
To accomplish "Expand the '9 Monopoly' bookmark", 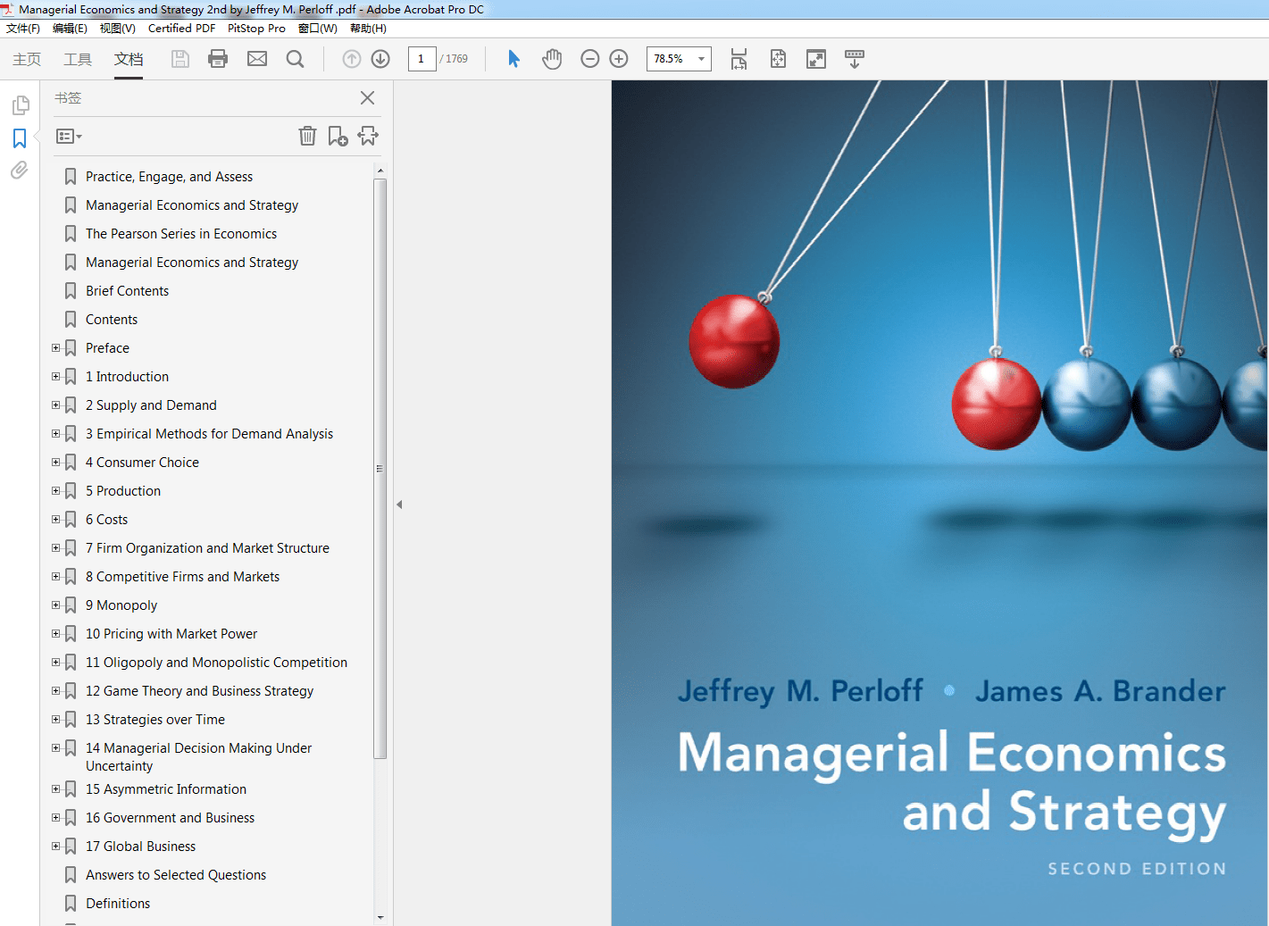I will click(x=55, y=605).
